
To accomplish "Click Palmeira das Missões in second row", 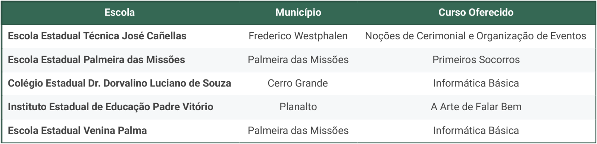I will [298, 60].
